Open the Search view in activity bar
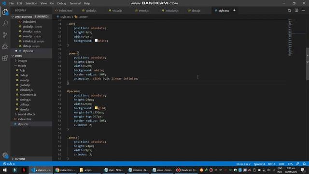Image resolution: width=309 pixels, height=174 pixels. pyautogui.click(x=5, y=23)
